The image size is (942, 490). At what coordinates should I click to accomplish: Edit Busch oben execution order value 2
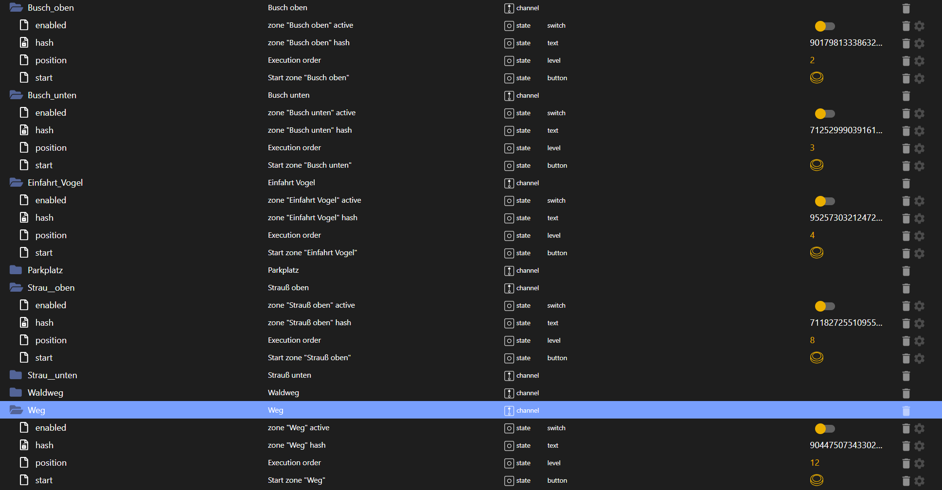812,60
